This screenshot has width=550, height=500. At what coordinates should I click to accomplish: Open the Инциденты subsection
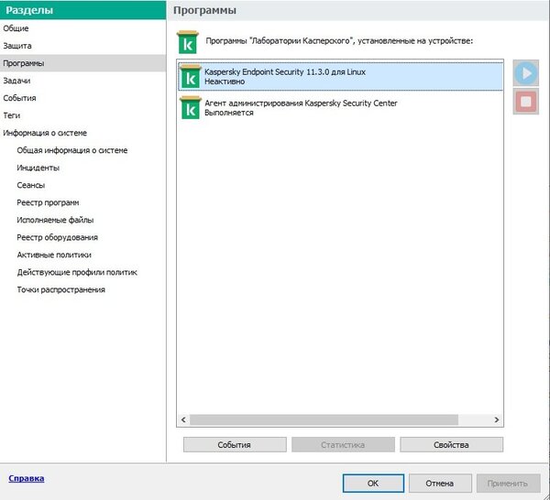coord(38,168)
